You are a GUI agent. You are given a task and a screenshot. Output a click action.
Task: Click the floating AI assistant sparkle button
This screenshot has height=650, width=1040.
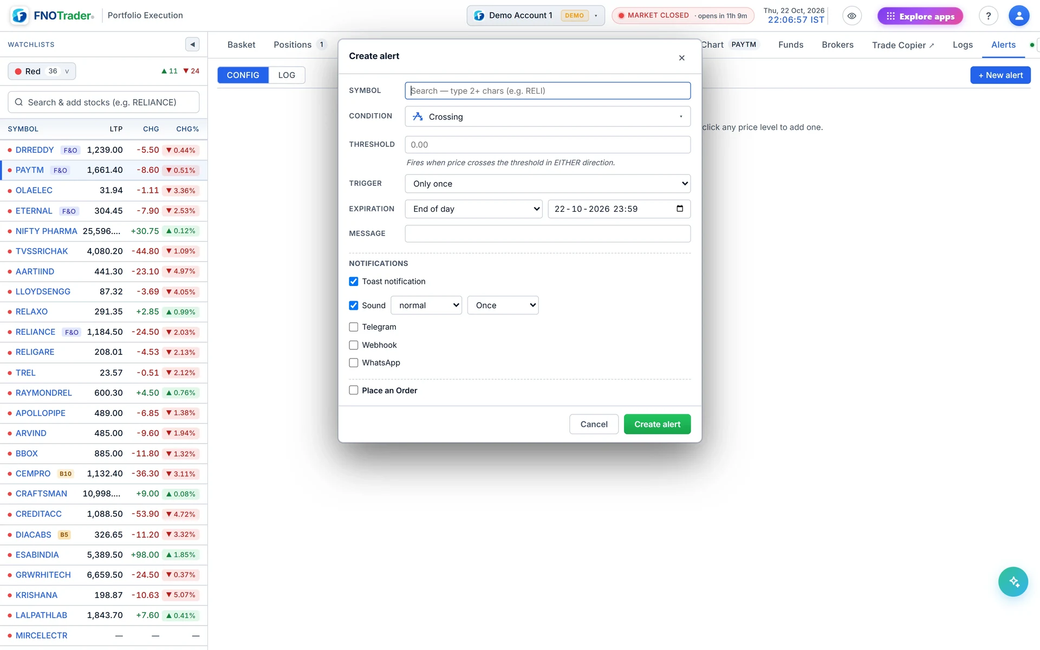click(x=1013, y=582)
